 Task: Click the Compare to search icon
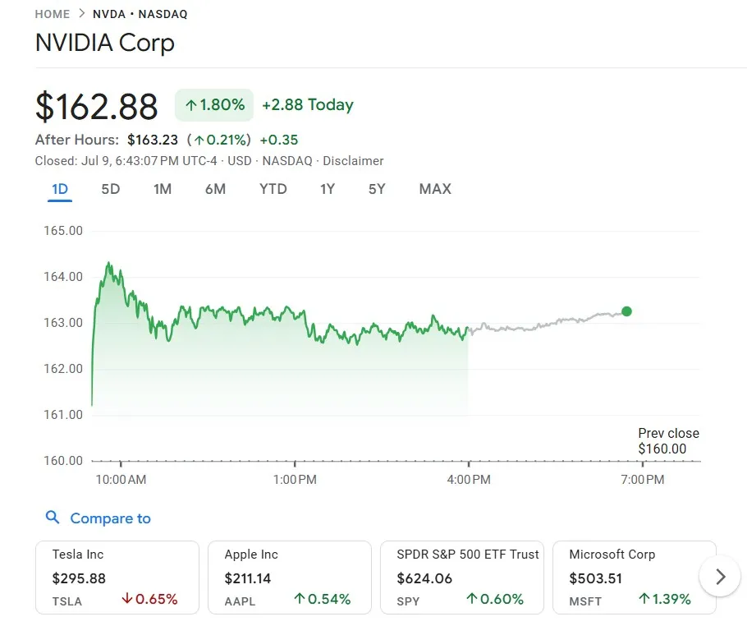(53, 518)
